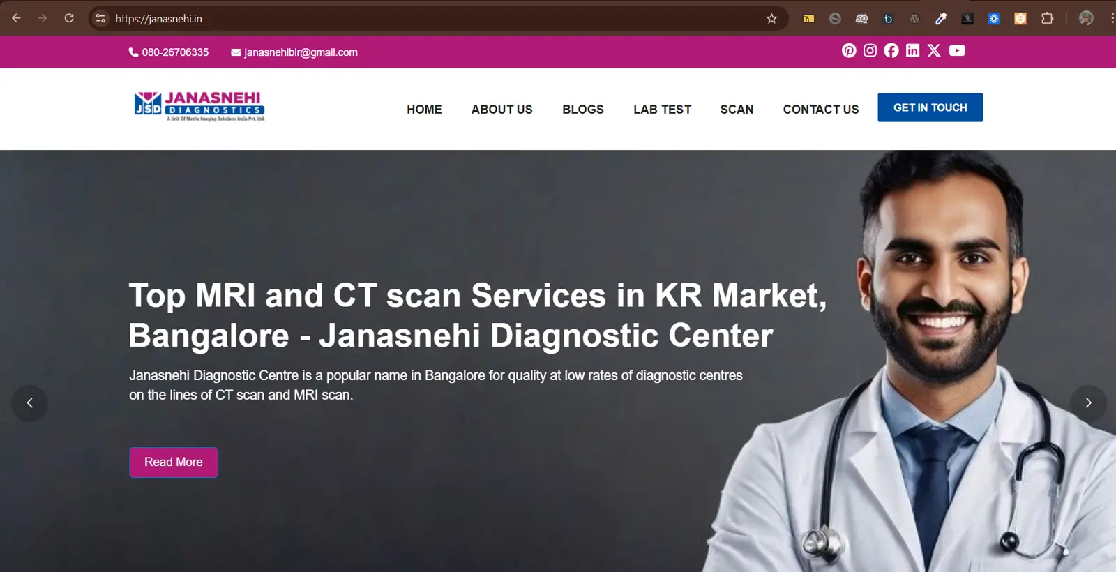1116x572 pixels.
Task: Click the browser forward arrow
Action: point(43,18)
